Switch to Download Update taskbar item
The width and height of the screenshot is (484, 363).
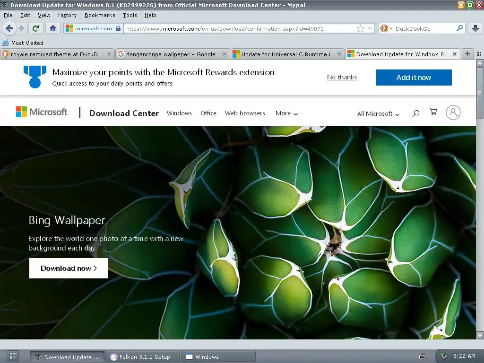pos(67,357)
